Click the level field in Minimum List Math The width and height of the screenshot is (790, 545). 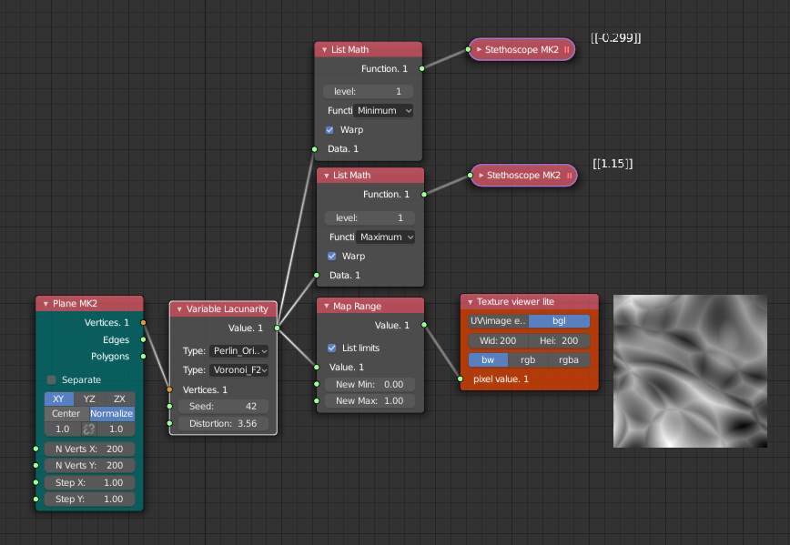click(369, 91)
